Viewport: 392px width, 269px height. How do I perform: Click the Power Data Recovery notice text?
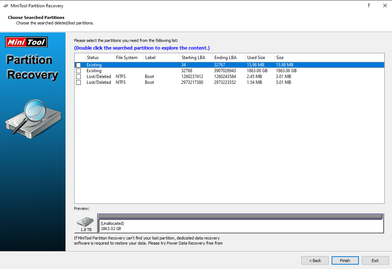click(148, 241)
